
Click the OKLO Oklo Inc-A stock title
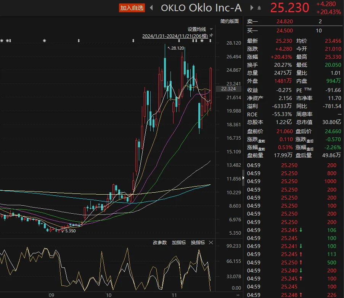click(x=201, y=8)
